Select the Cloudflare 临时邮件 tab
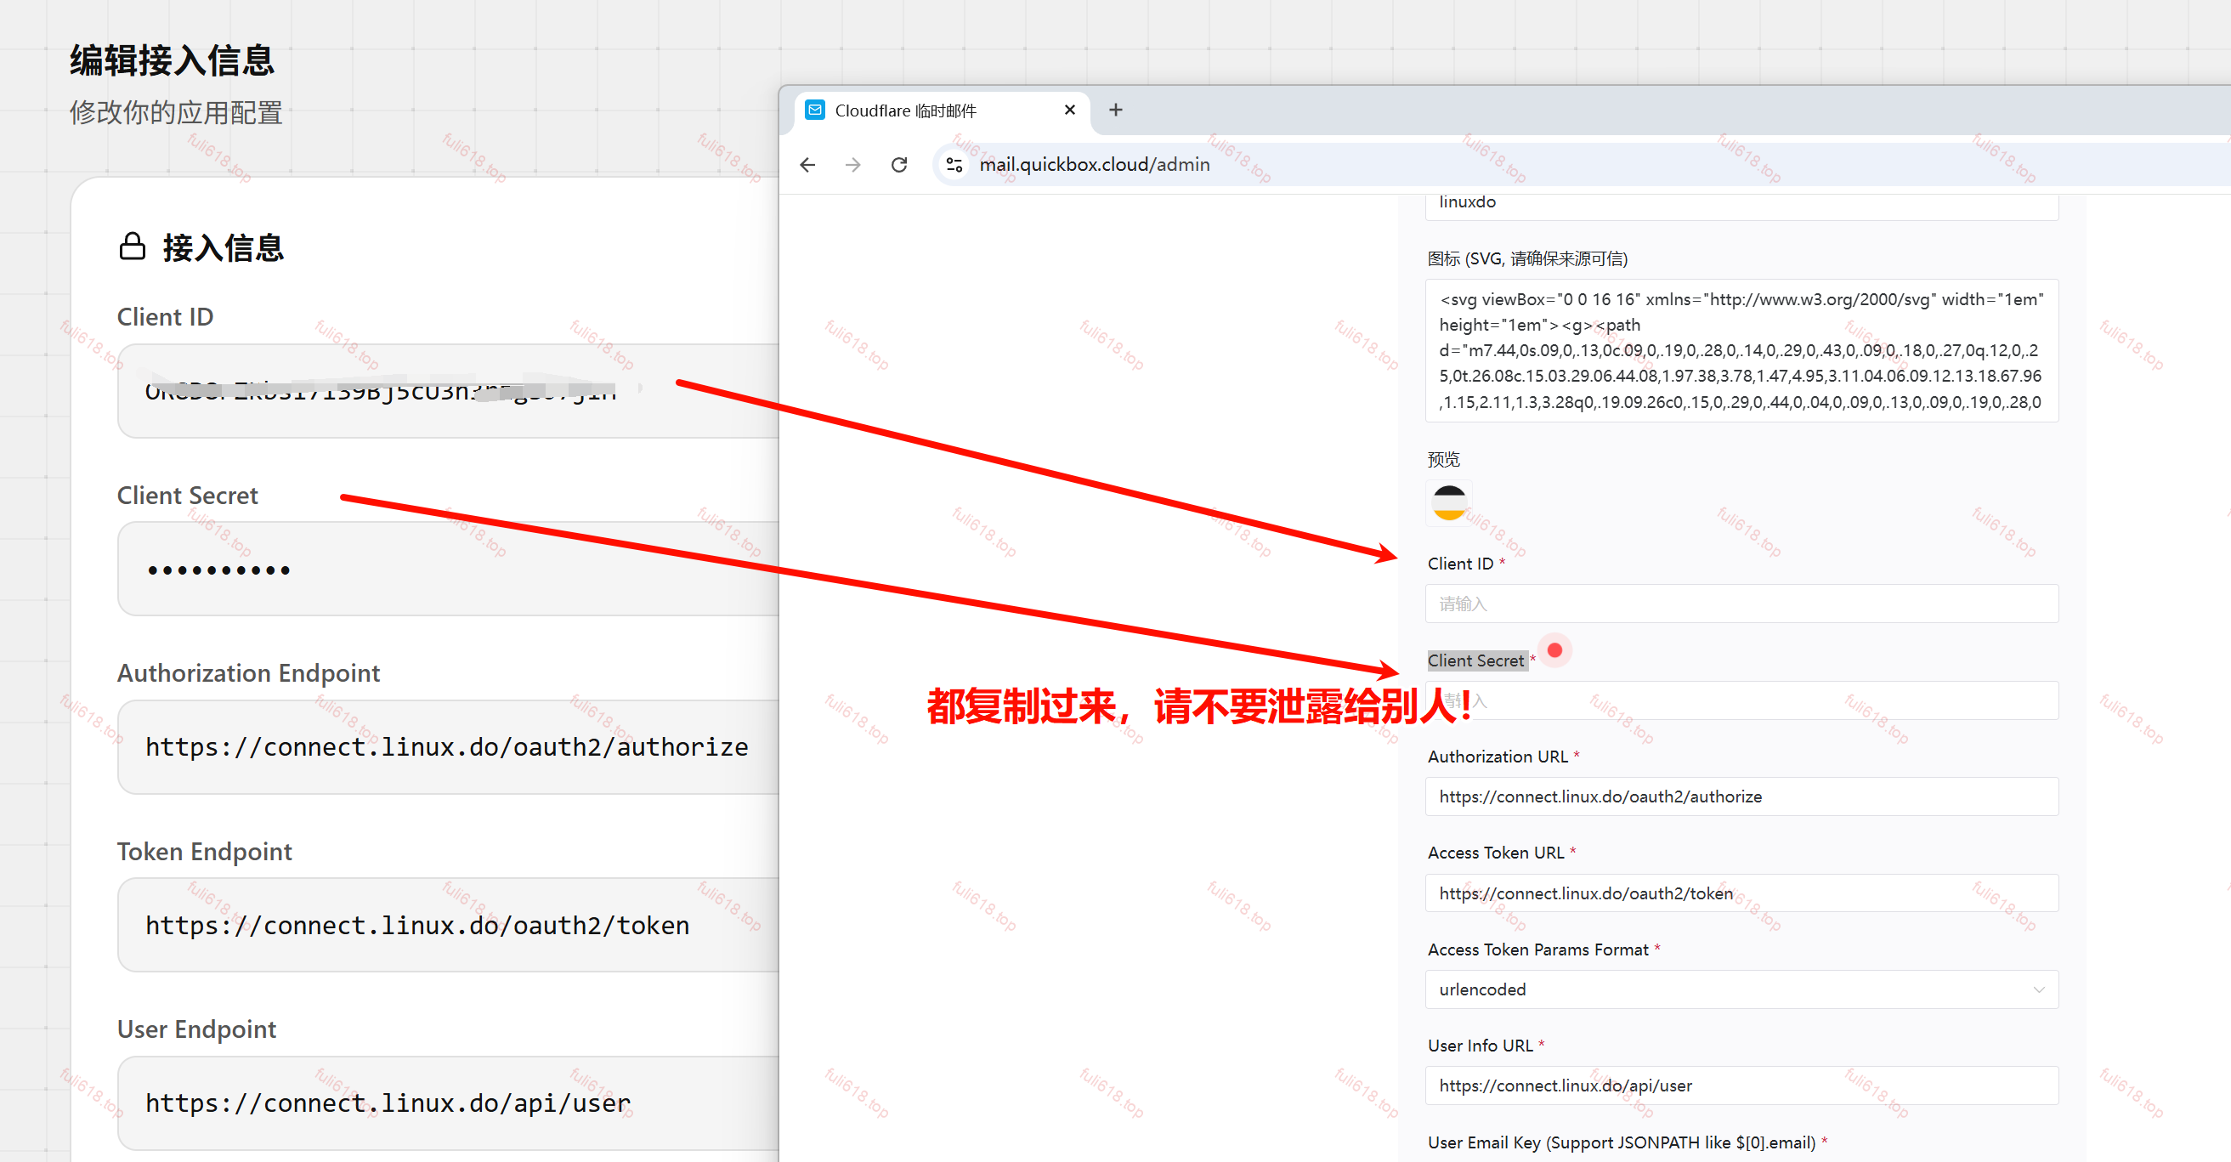The image size is (2231, 1162). point(940,111)
